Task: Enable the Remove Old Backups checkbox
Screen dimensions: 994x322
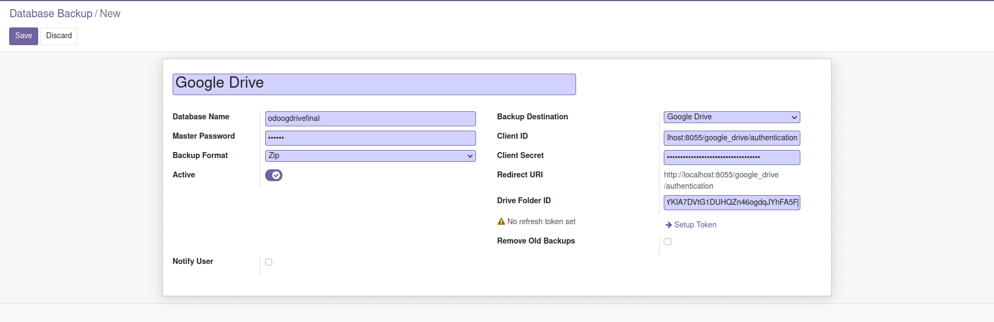Action: click(x=668, y=242)
